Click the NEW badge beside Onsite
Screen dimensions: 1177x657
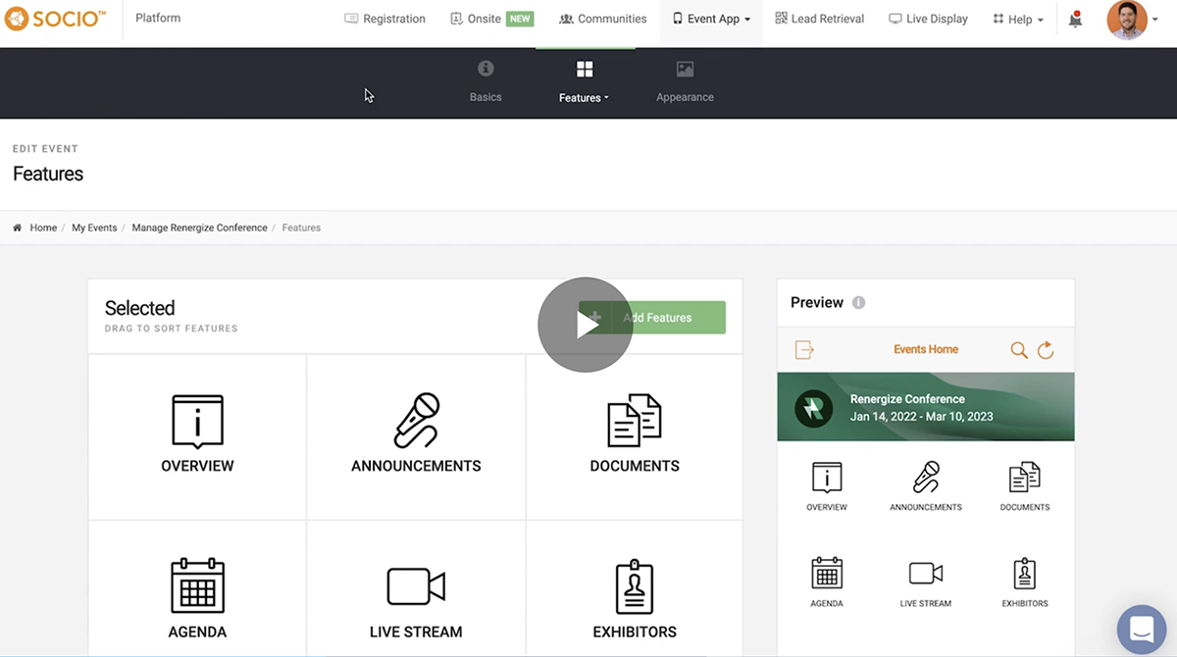(520, 19)
